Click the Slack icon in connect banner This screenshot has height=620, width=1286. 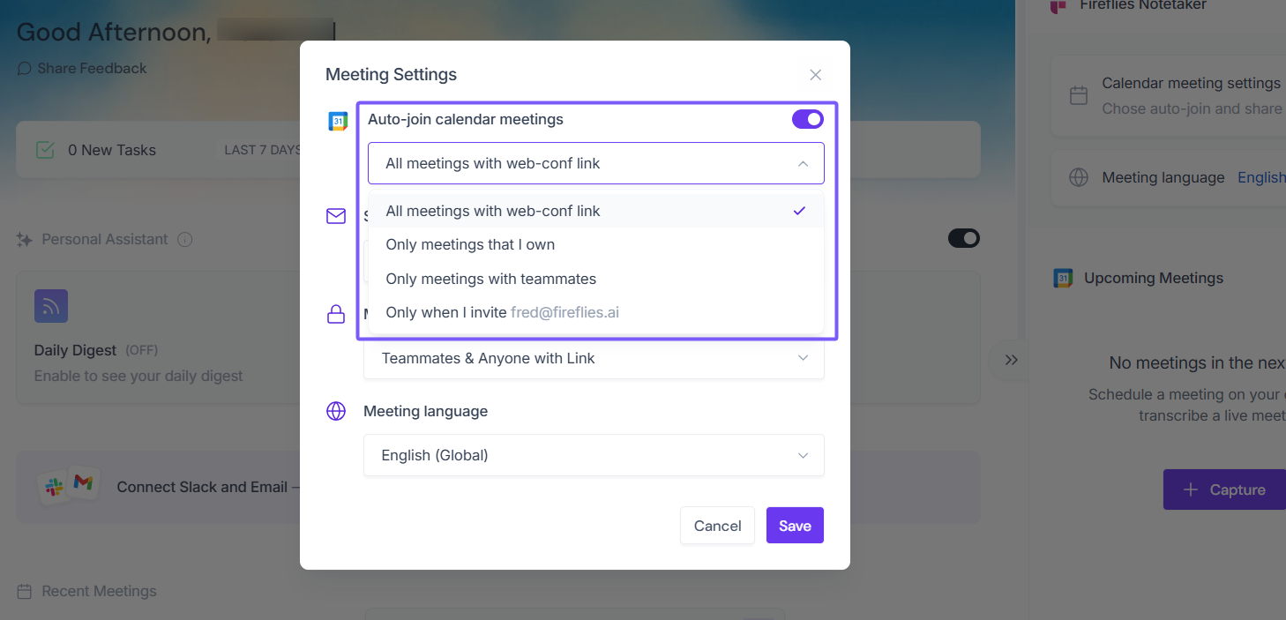click(x=55, y=487)
